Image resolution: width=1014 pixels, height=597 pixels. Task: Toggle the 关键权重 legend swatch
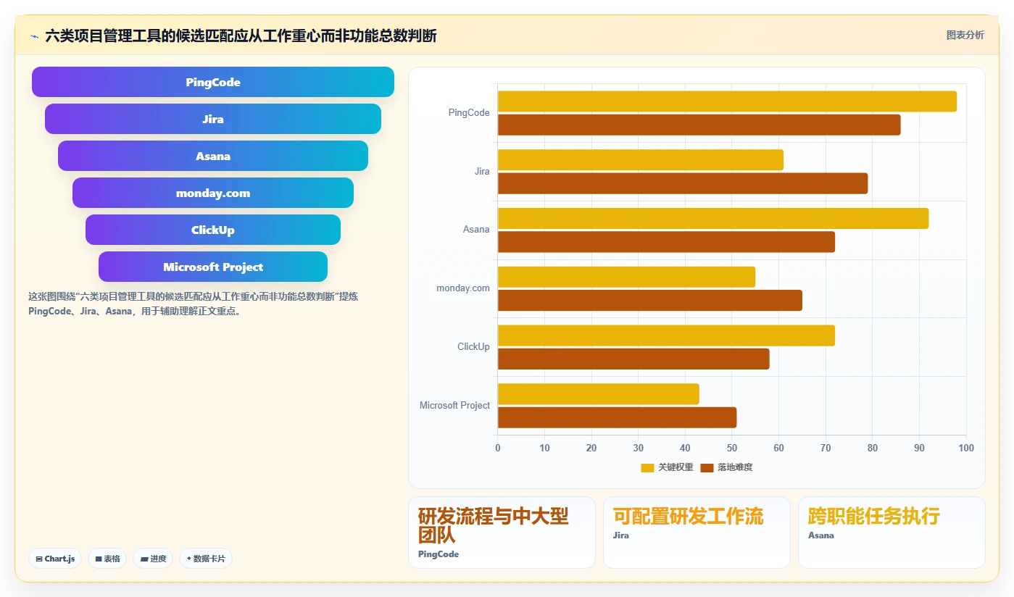coord(647,468)
